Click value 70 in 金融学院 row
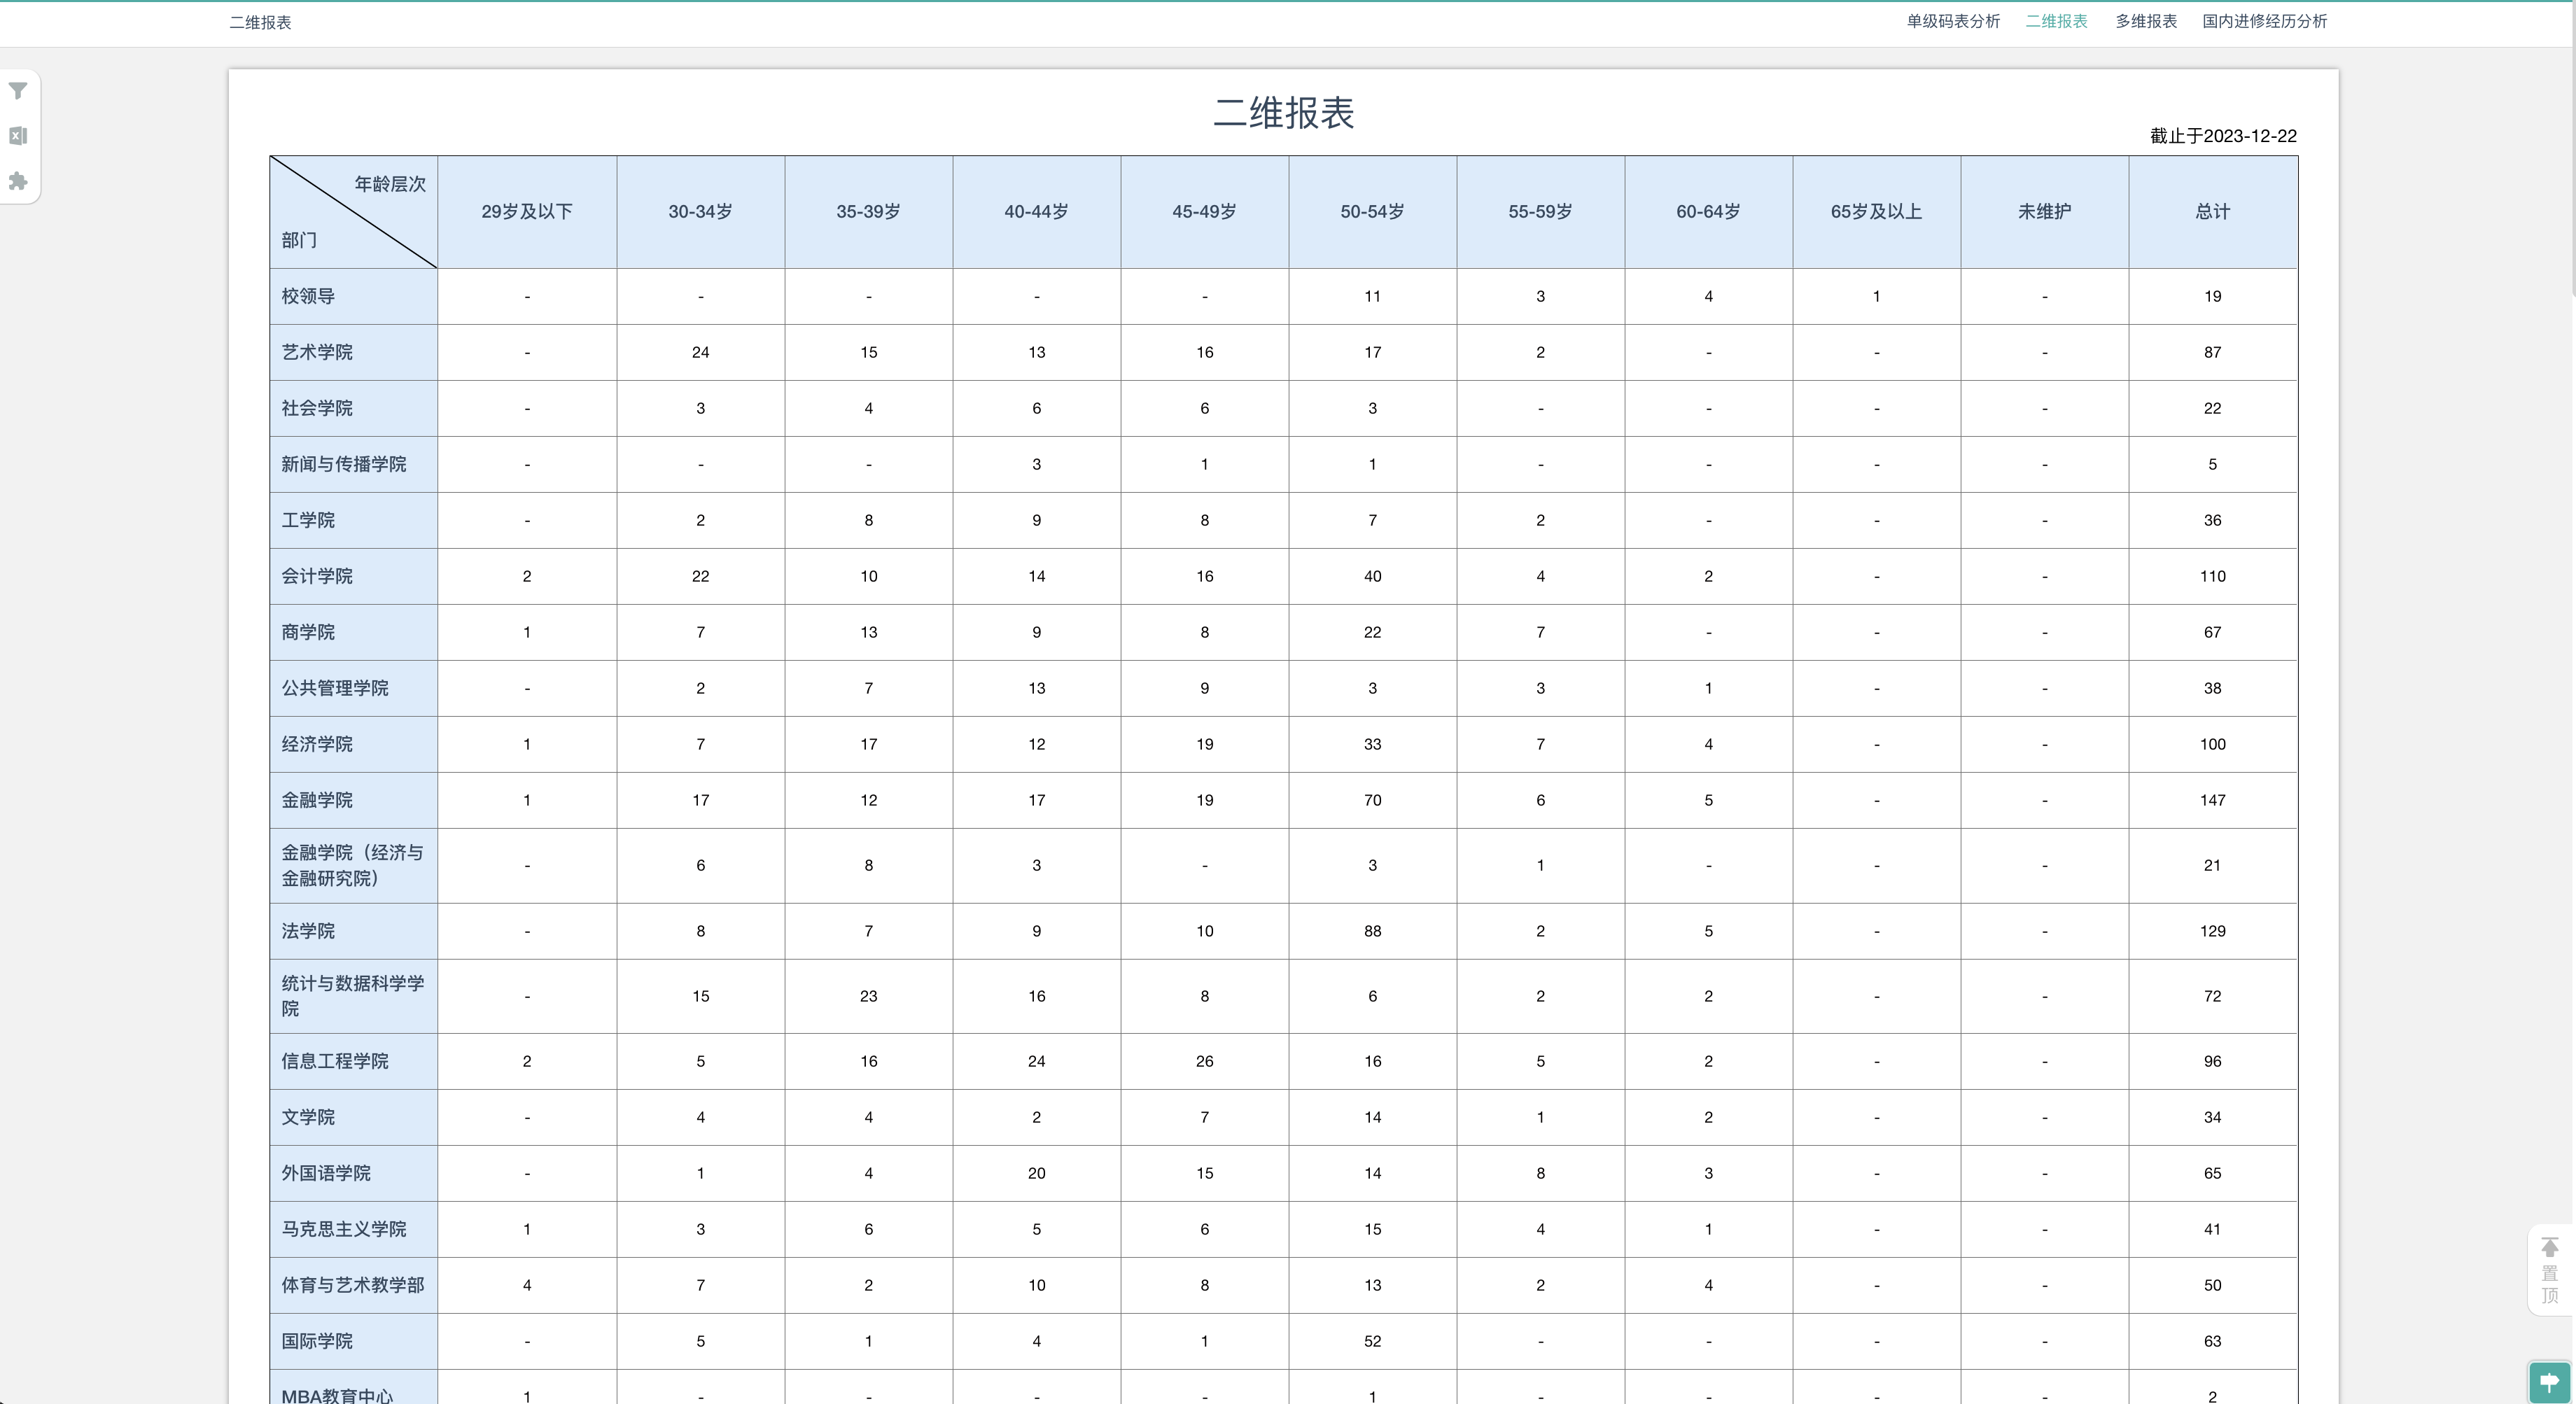This screenshot has width=2576, height=1404. pyautogui.click(x=1373, y=800)
